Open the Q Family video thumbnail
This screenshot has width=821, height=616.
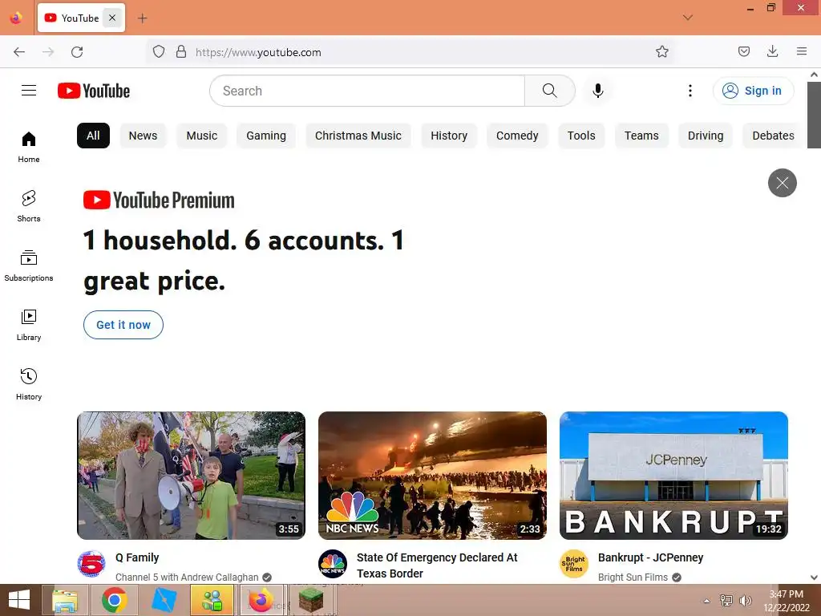(x=191, y=476)
